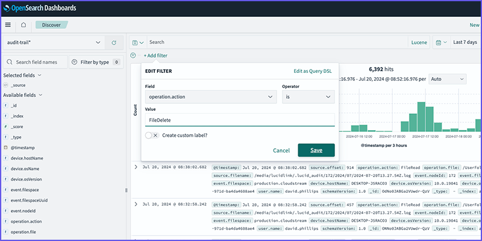Click the _score number type icon
The width and height of the screenshot is (482, 241).
coord(5,127)
